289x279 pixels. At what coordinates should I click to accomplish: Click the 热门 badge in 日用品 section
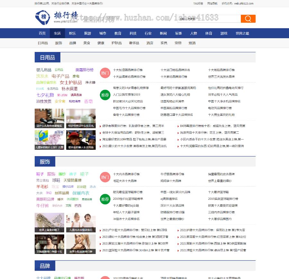point(105,73)
